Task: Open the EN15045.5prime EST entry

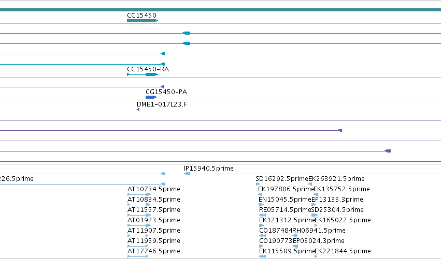Action: click(285, 200)
